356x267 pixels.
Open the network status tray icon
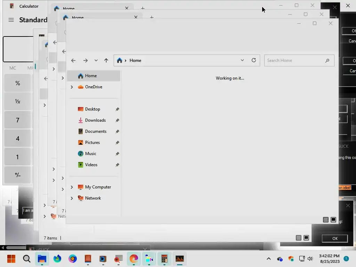coord(302,259)
